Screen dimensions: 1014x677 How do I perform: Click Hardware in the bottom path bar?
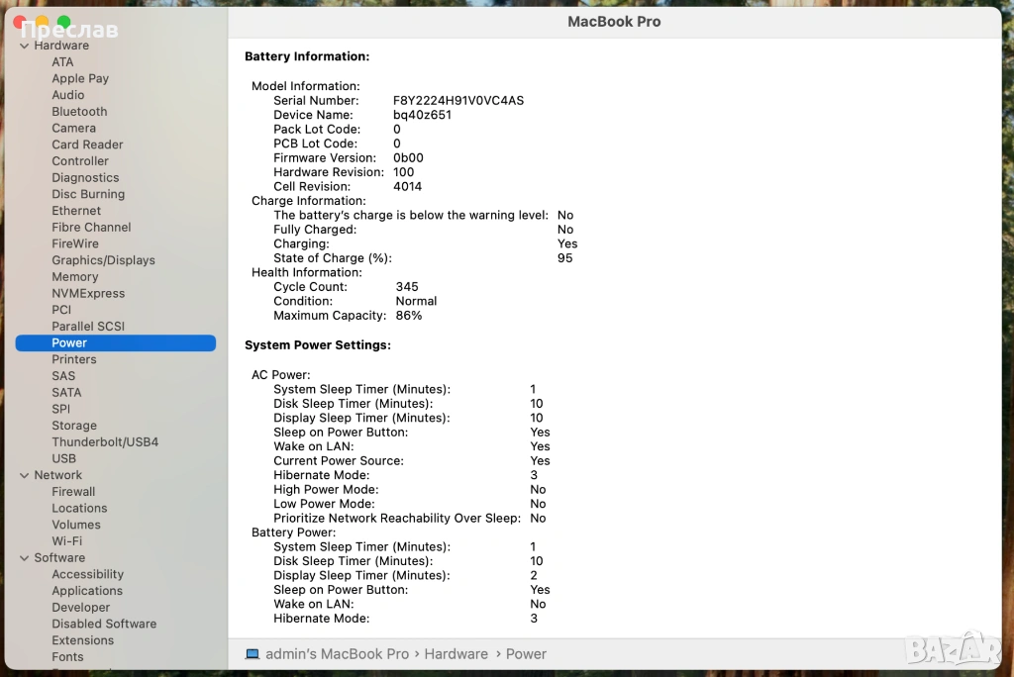[x=456, y=654]
